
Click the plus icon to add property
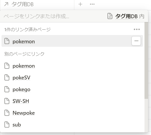click(x=80, y=4)
